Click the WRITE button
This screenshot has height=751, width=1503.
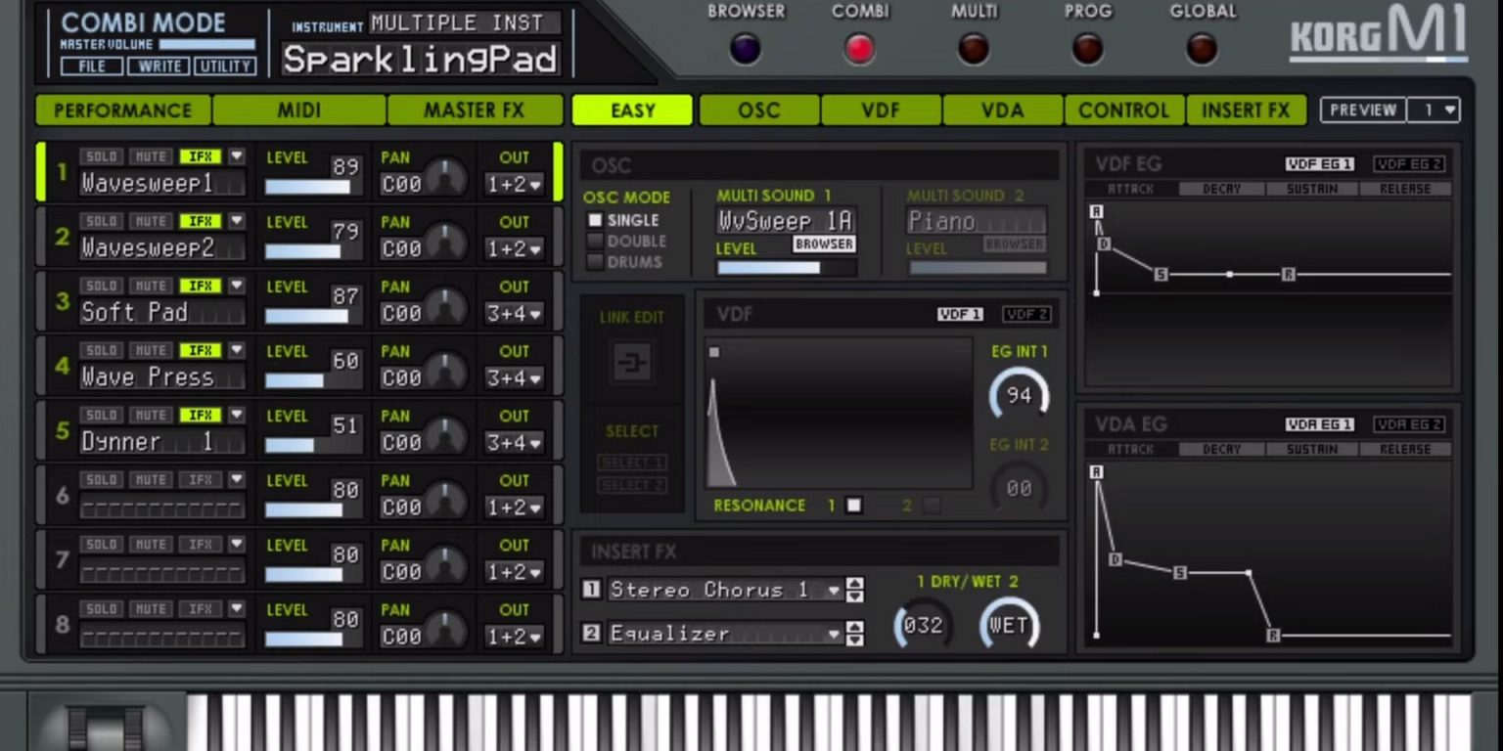point(159,66)
